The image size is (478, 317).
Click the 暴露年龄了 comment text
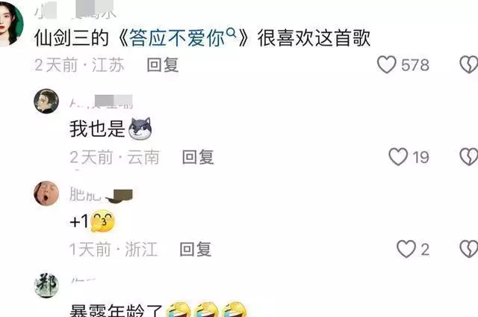coord(117,310)
